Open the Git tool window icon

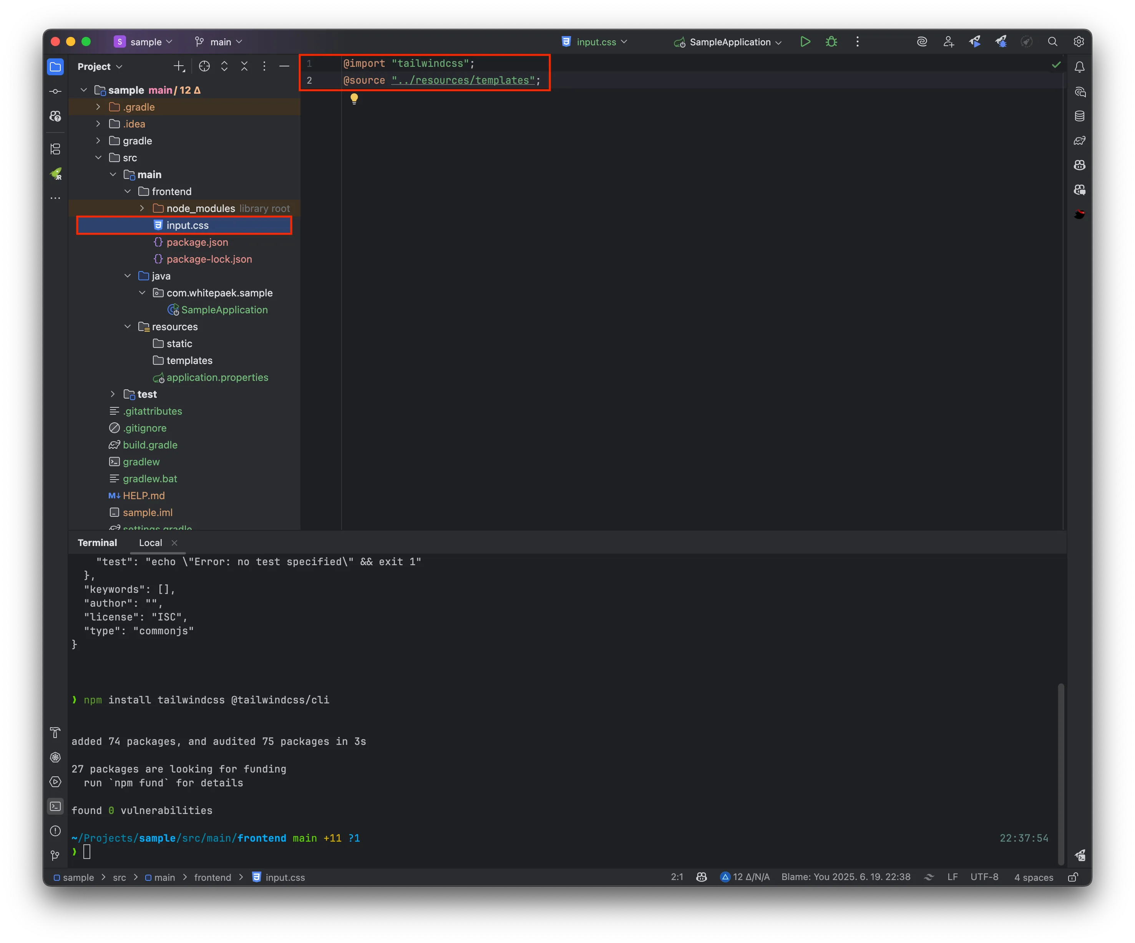pos(55,855)
